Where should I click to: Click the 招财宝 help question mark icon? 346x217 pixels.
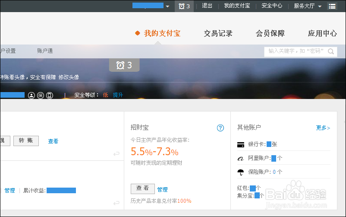click(220, 128)
